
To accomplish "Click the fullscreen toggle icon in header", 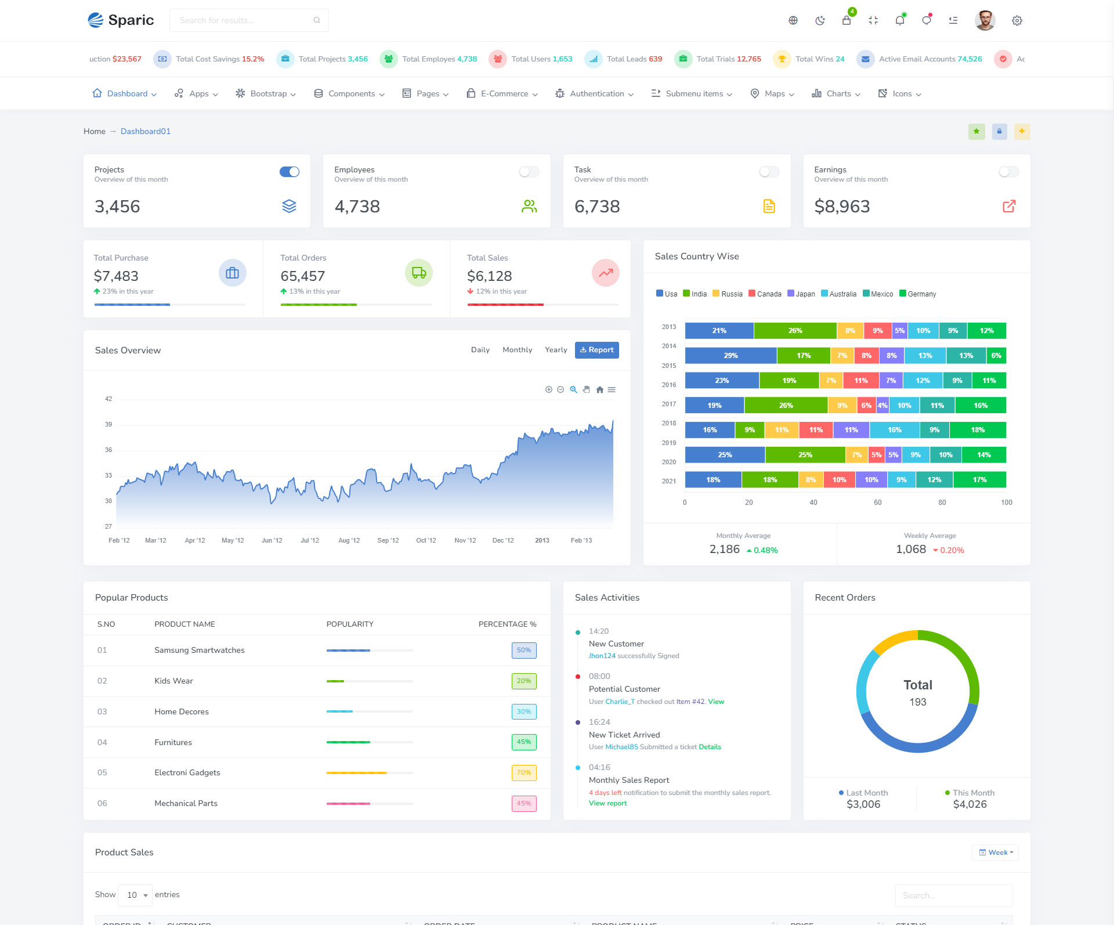I will (873, 20).
